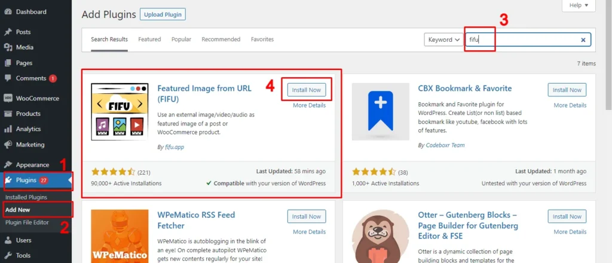The height and width of the screenshot is (263, 612).
Task: Click the Appearance paintbrush icon
Action: [x=8, y=164]
